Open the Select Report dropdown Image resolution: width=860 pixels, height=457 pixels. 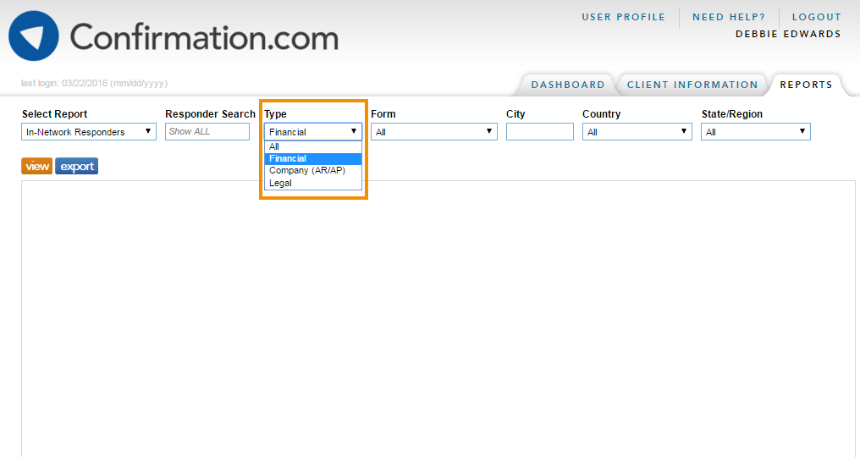click(x=89, y=132)
